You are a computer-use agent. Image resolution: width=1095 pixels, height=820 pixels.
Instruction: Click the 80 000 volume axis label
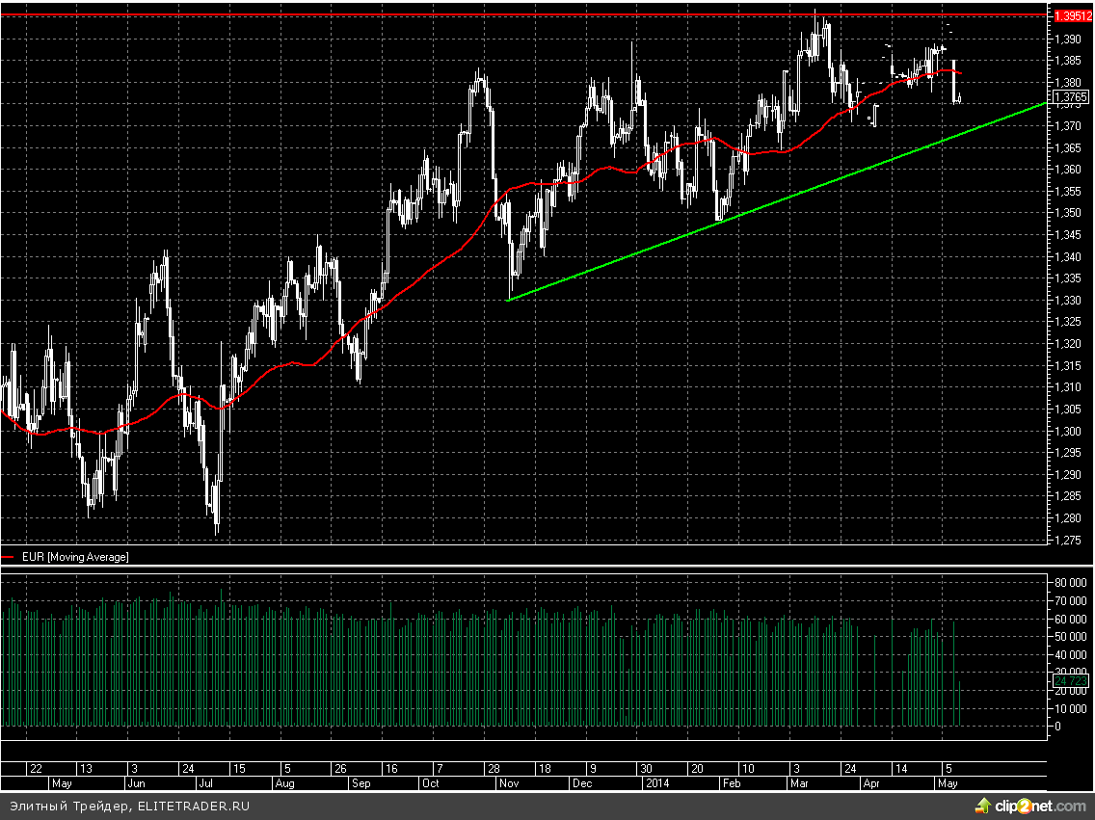click(x=1071, y=583)
